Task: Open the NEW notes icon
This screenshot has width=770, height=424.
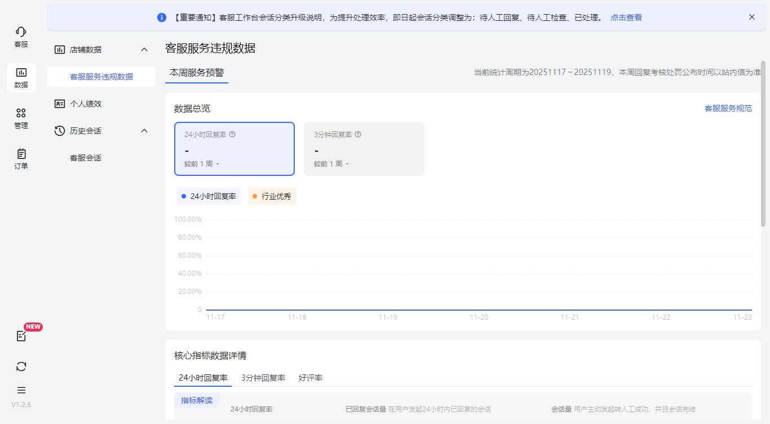Action: point(21,336)
